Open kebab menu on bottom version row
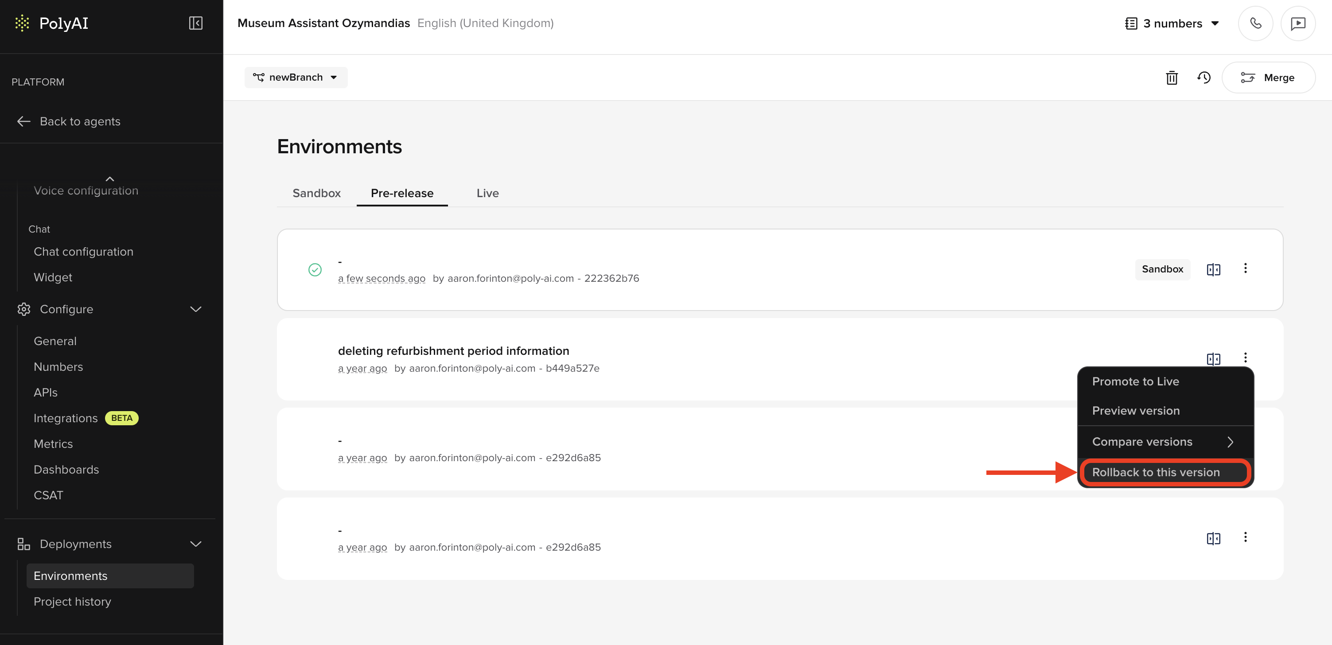The image size is (1332, 645). pyautogui.click(x=1245, y=537)
